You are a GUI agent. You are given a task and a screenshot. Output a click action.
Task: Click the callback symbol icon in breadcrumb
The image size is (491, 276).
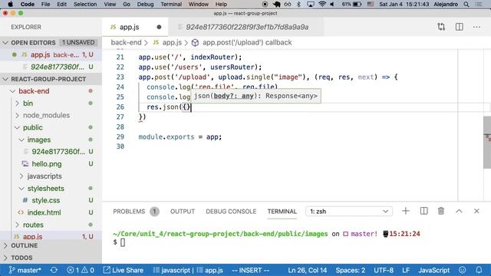[195, 43]
